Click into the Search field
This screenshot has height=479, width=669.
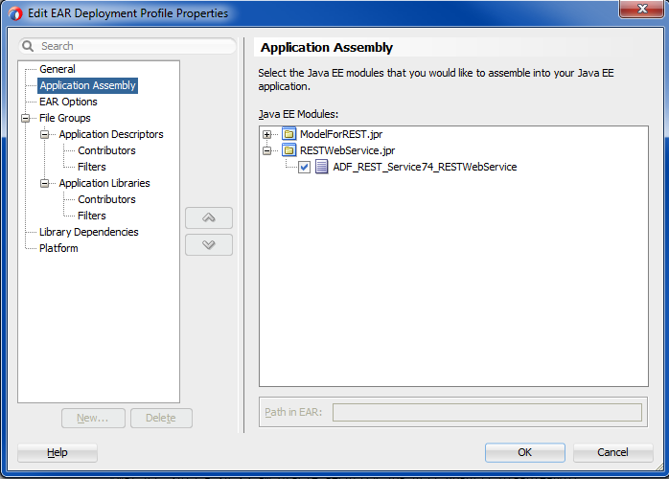pos(127,46)
